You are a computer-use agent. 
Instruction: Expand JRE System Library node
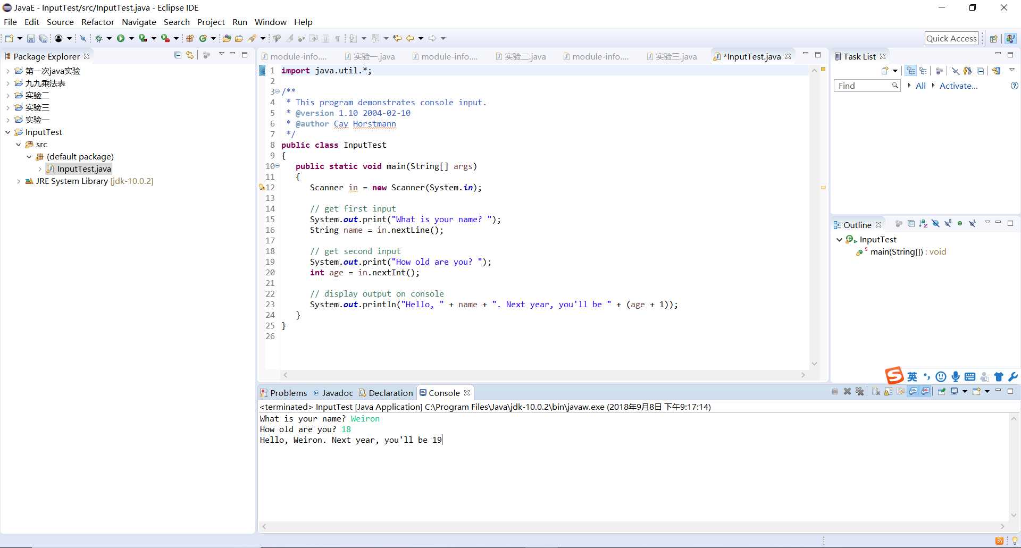18,181
